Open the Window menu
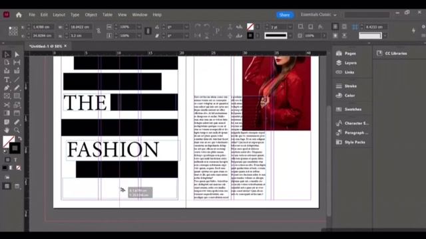This screenshot has width=426, height=239. [140, 15]
